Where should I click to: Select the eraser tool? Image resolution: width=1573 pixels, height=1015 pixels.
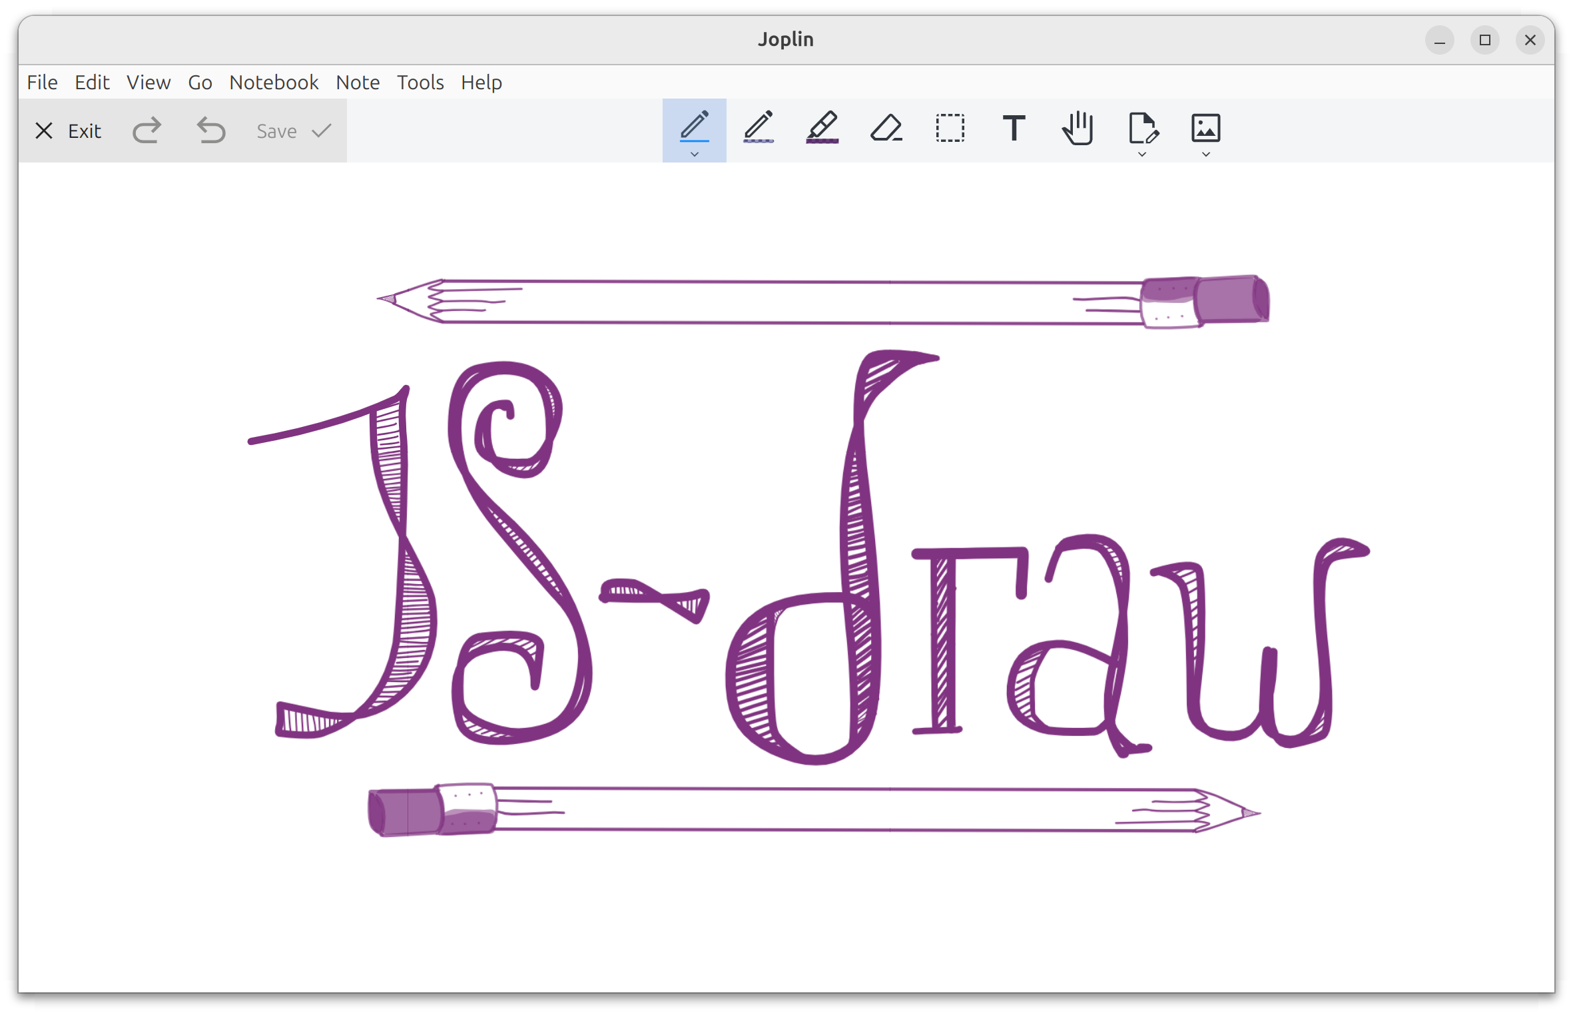[x=886, y=127]
